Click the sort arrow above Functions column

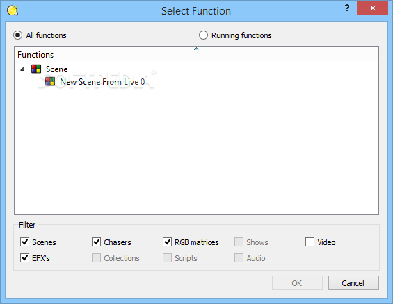196,49
